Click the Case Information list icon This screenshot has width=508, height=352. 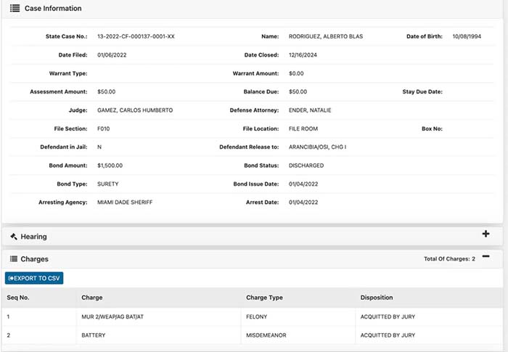coord(15,9)
